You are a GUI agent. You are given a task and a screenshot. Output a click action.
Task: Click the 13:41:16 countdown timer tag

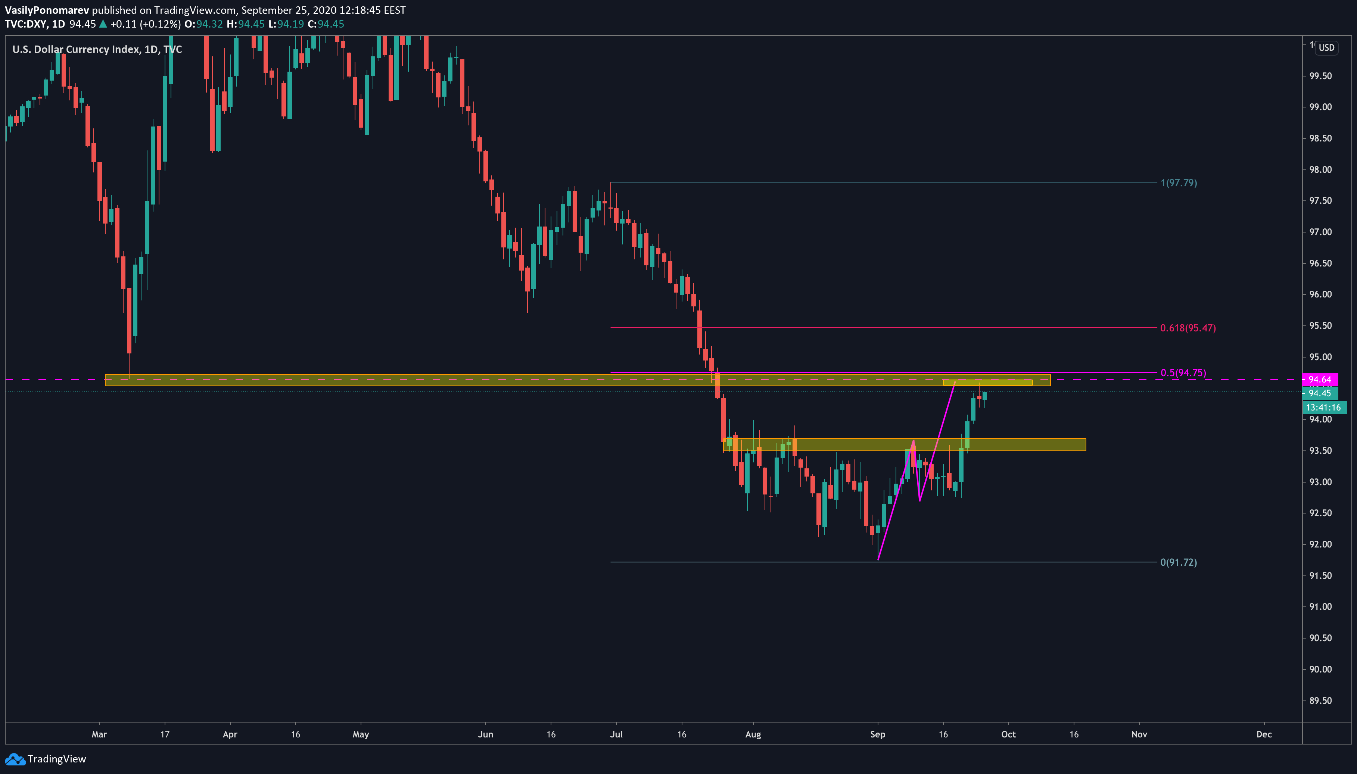(x=1324, y=408)
